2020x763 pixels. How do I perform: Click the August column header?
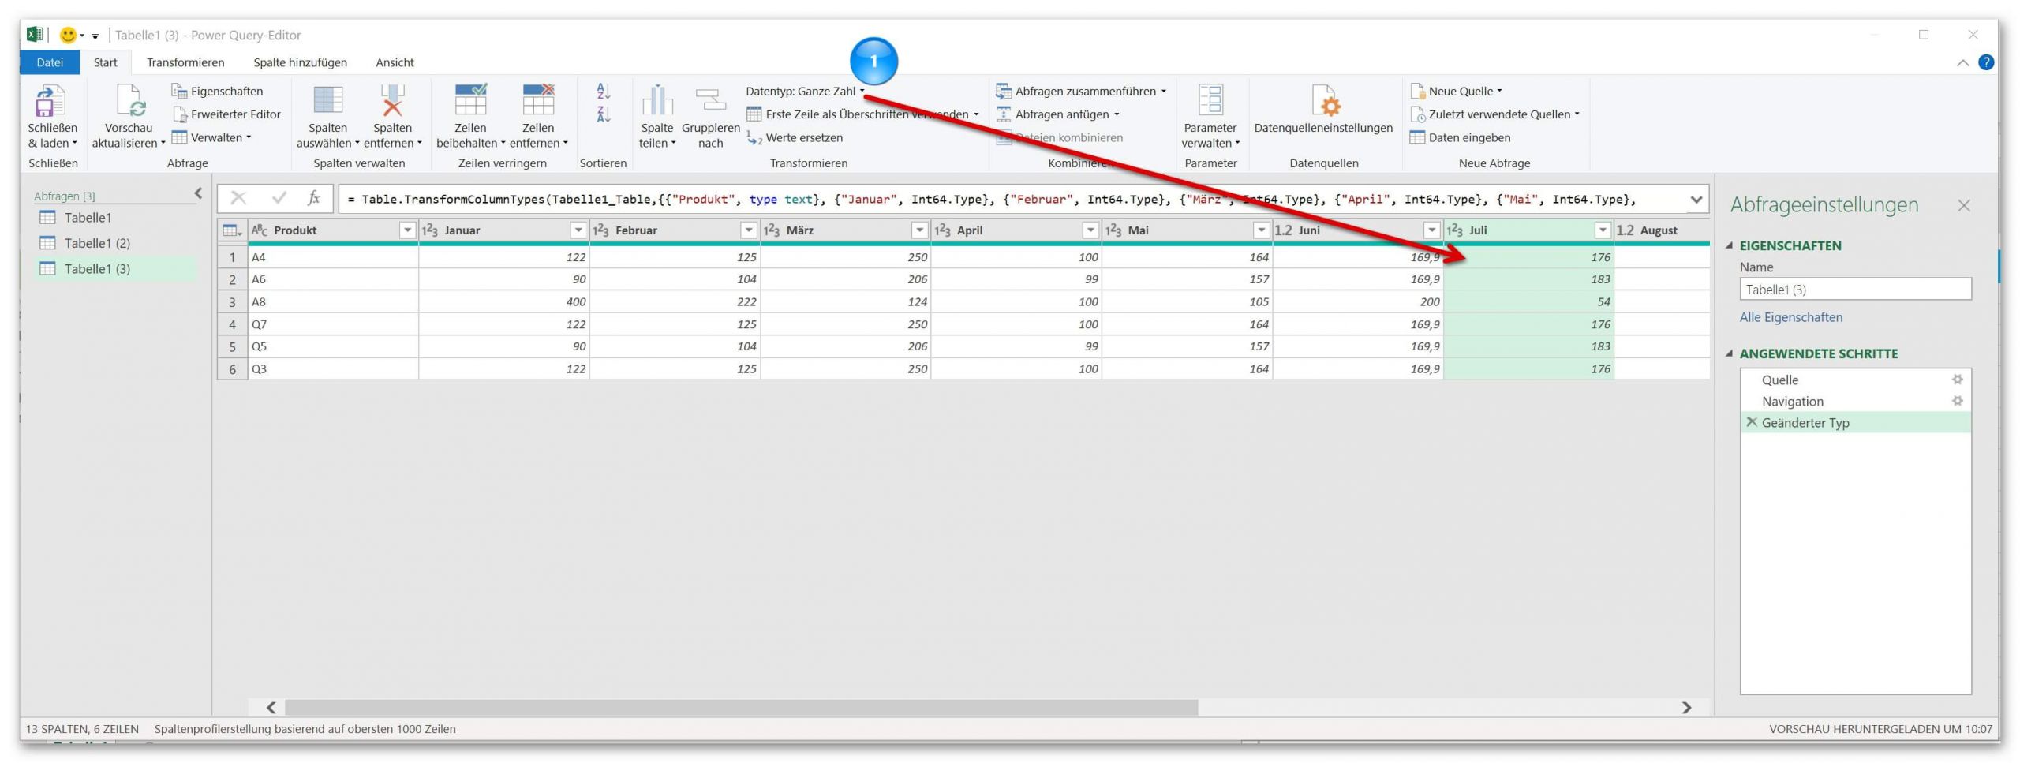(1662, 230)
